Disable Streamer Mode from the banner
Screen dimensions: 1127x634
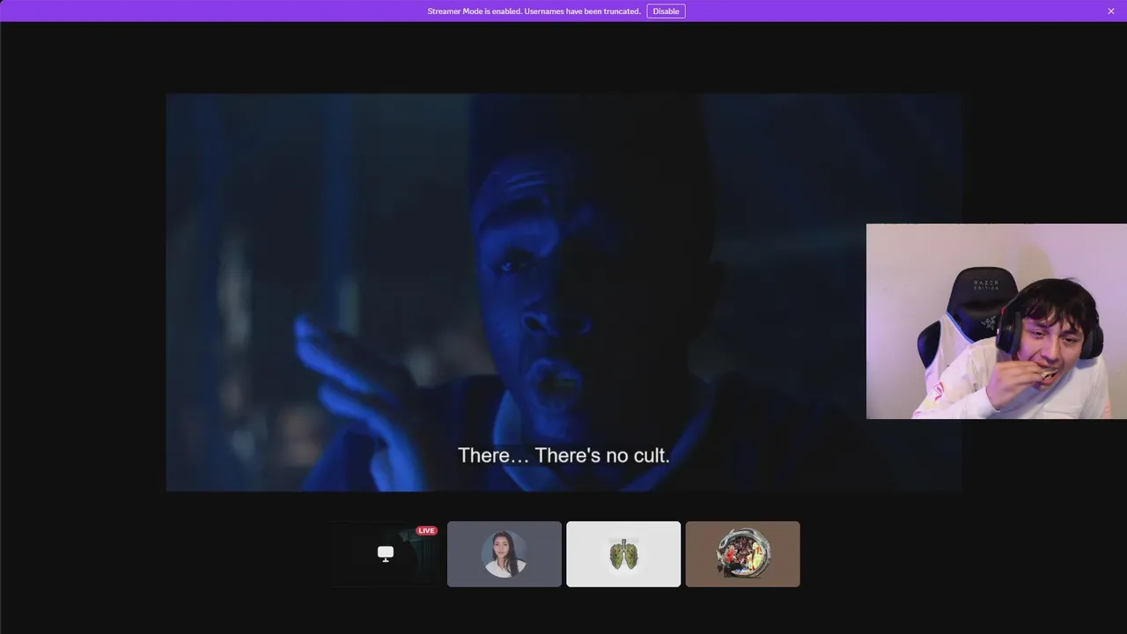666,11
